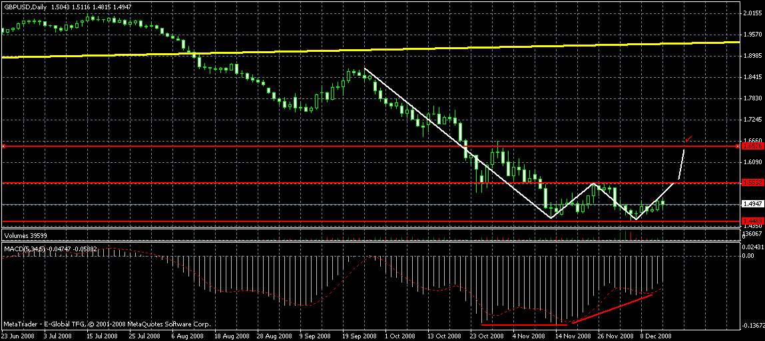Click the 2.0155 price axis label
Image resolution: width=765 pixels, height=341 pixels.
752,13
